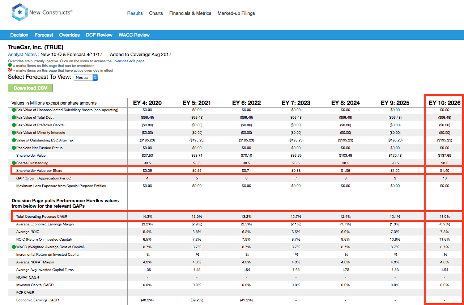The width and height of the screenshot is (464, 305).
Task: Click the Average ROIC row label
Action: coord(28,232)
